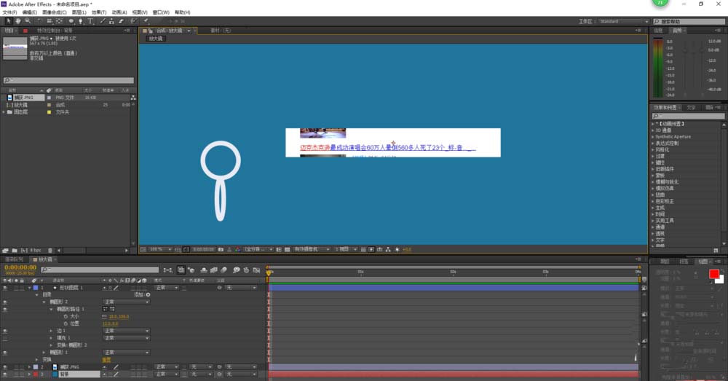This screenshot has width=728, height=381.
Task: Click the Project panel search field
Action: tap(68, 80)
